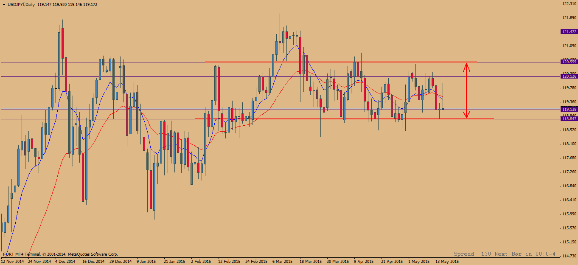Click the 24 Nov 2014 date label
The width and height of the screenshot is (578, 265).
[x=39, y=261]
